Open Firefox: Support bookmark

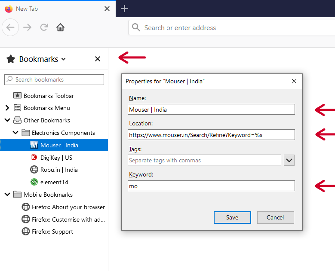click(52, 231)
